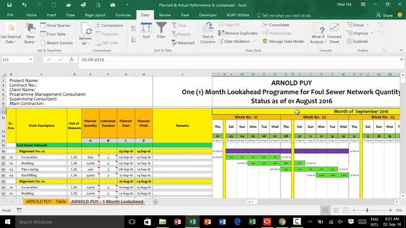Open Google Chrome from the taskbar
Image resolution: width=406 pixels, height=228 pixels.
click(x=282, y=222)
